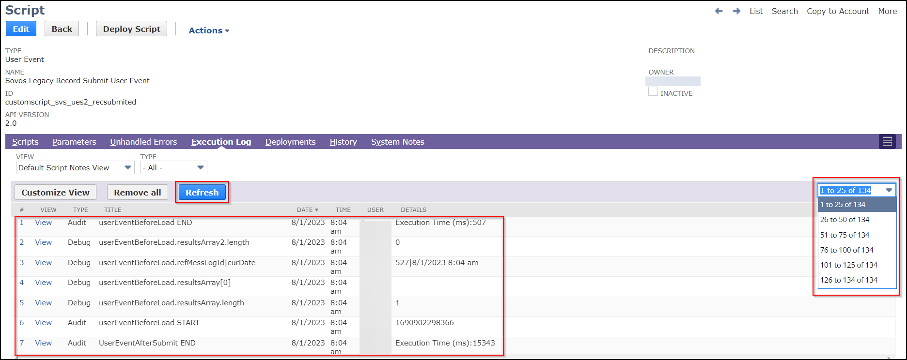This screenshot has width=907, height=360.
Task: Select '26 to 50 of 134' page range
Action: tap(844, 220)
